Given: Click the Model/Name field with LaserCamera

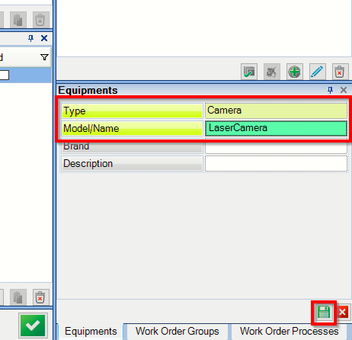Looking at the screenshot, I should point(276,128).
